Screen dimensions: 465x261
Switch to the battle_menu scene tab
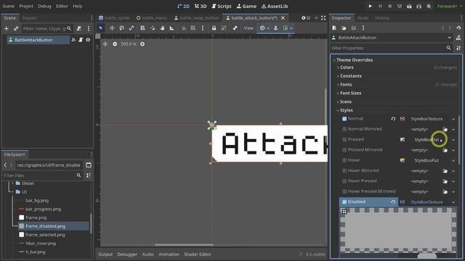tap(152, 18)
